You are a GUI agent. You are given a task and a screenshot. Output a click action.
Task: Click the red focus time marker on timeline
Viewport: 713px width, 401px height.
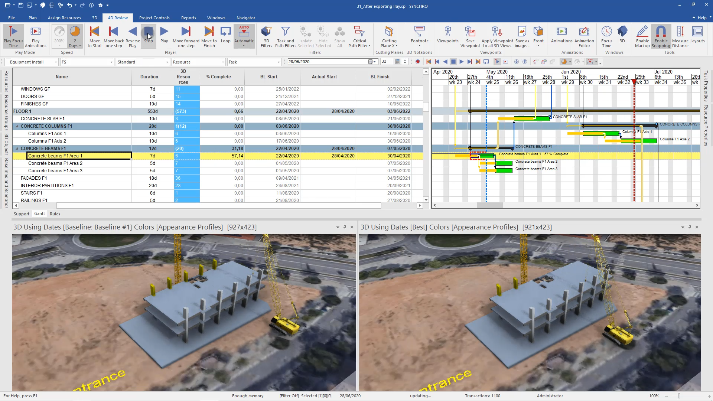click(x=634, y=82)
